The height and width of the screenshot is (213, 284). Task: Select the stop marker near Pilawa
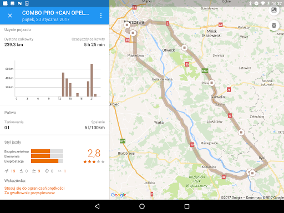(x=212, y=83)
